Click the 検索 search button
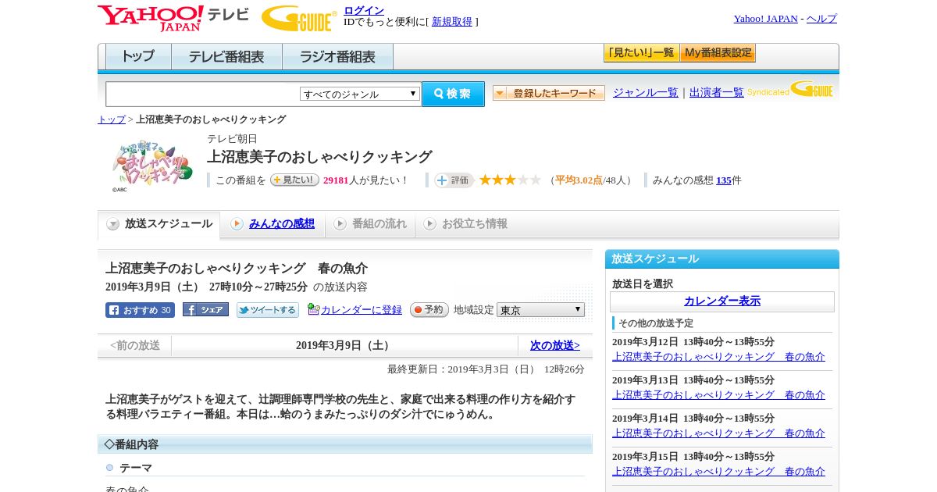This screenshot has width=937, height=492. coord(453,94)
